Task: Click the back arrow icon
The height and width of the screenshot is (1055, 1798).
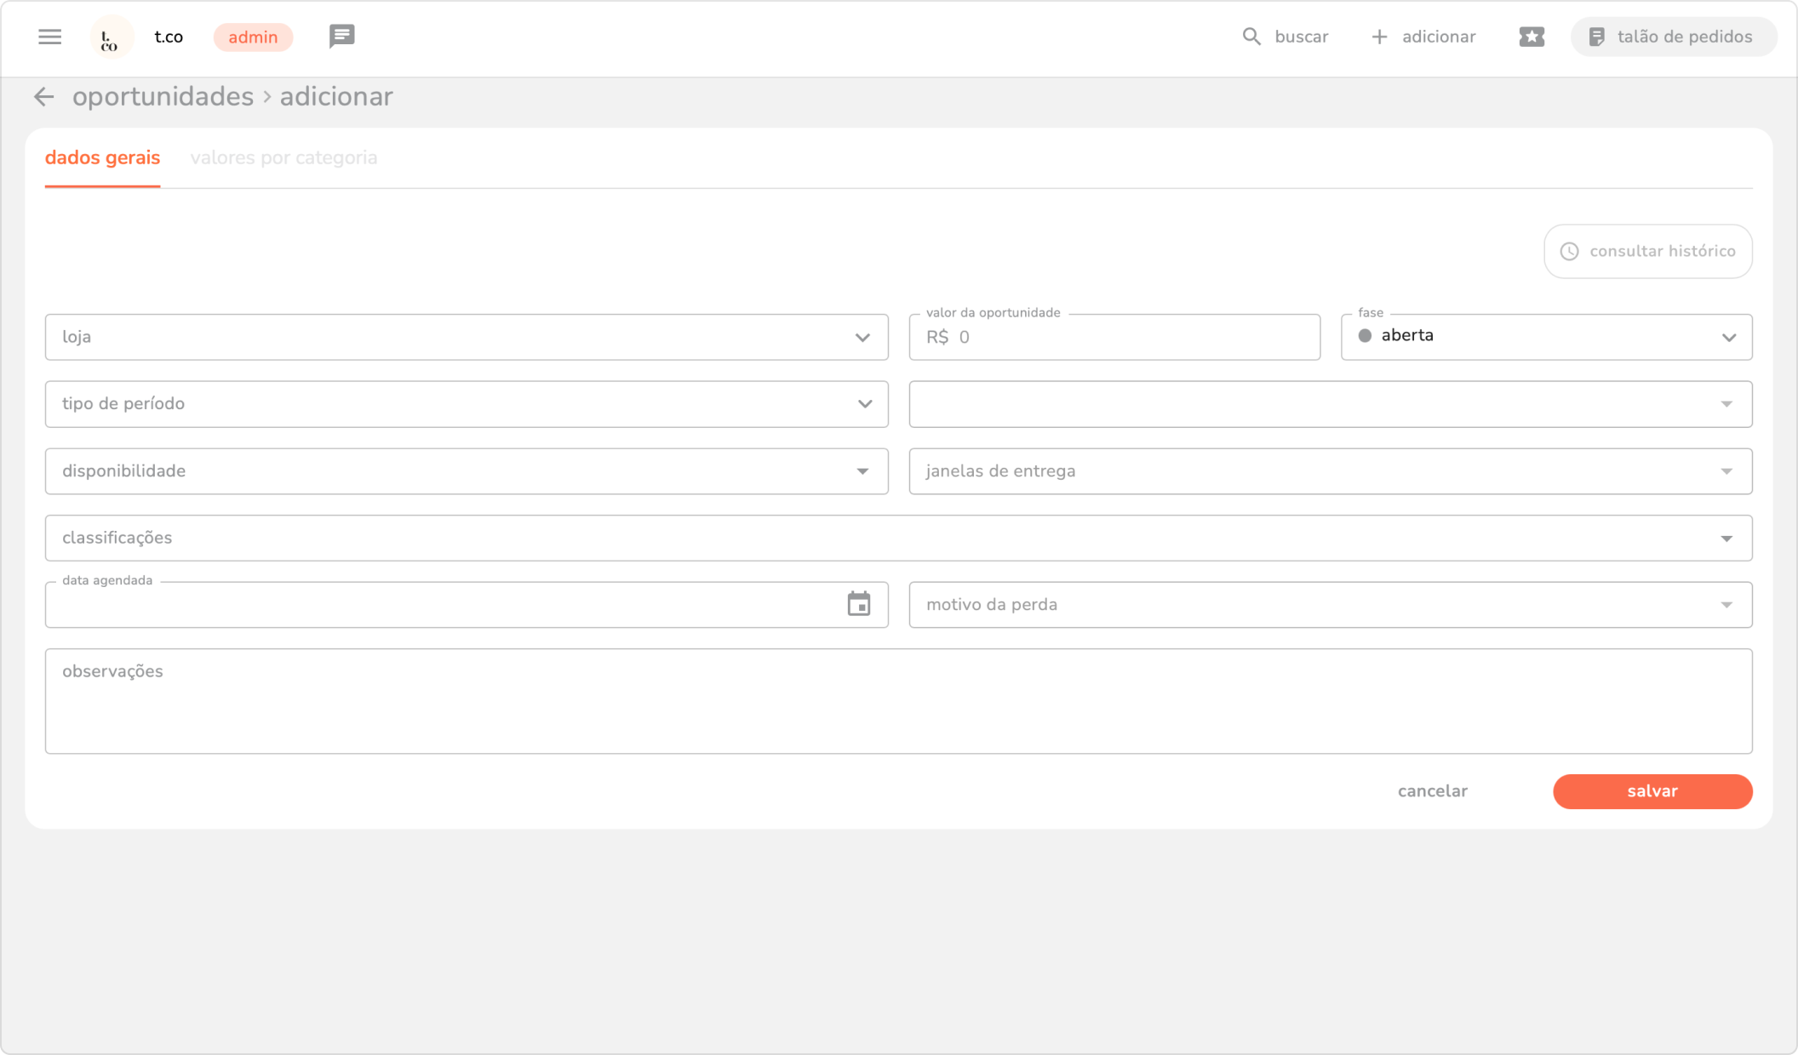Action: (43, 97)
